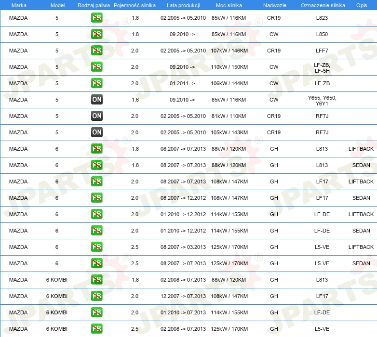Click the Moc silnika column header
Image resolution: width=377 pixels, height=337 pixels.
tap(229, 5)
